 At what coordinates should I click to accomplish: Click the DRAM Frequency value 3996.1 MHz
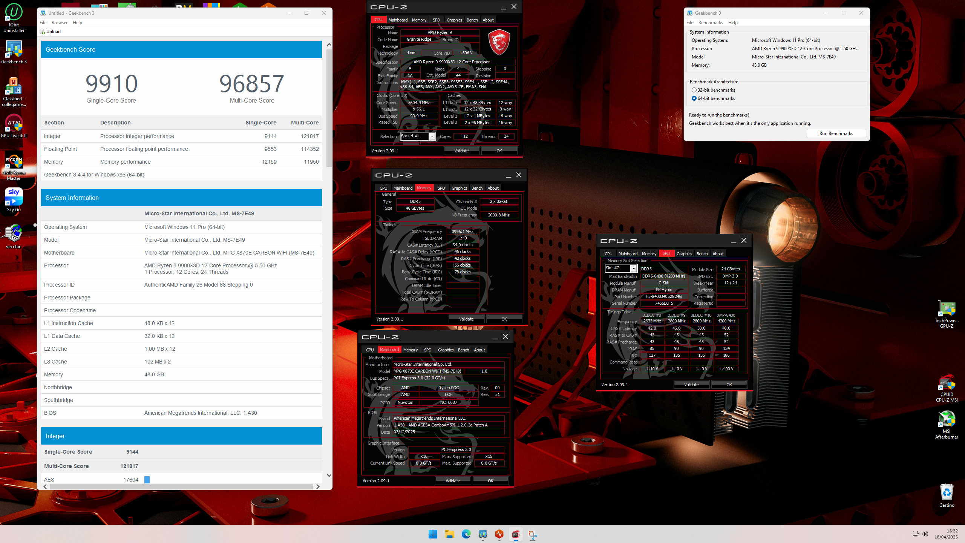click(463, 232)
